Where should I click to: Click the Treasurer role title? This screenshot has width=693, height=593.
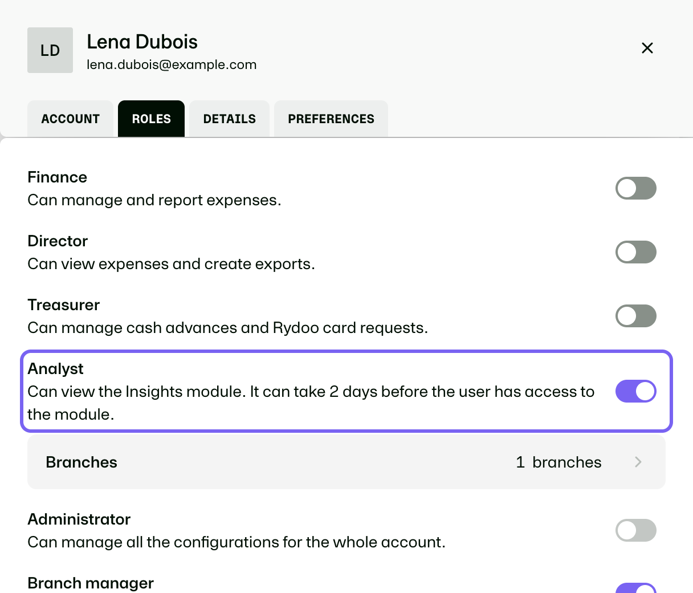tap(64, 304)
